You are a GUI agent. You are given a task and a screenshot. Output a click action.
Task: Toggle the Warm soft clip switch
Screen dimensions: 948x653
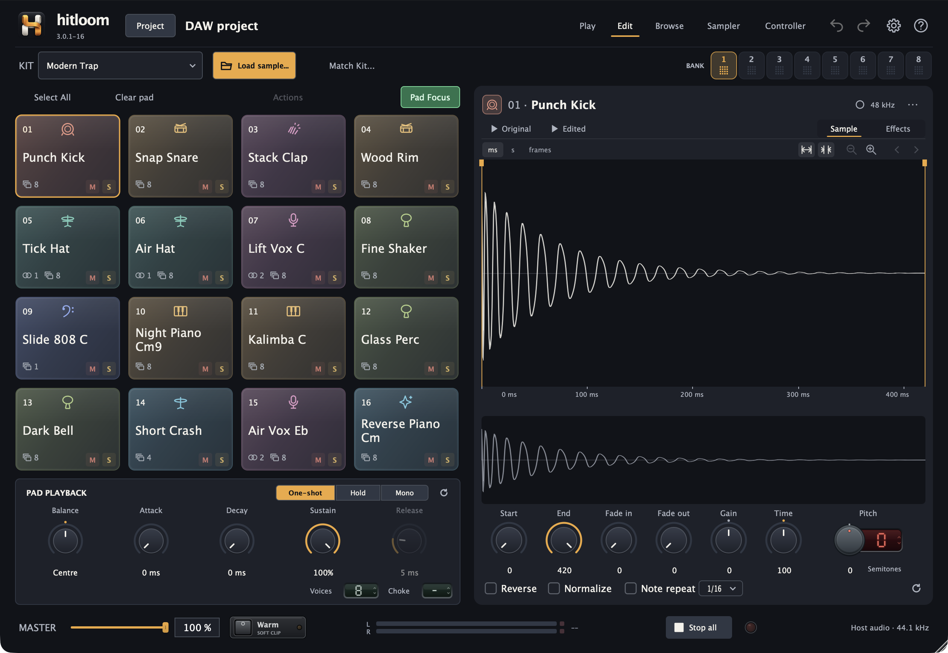[x=267, y=627]
